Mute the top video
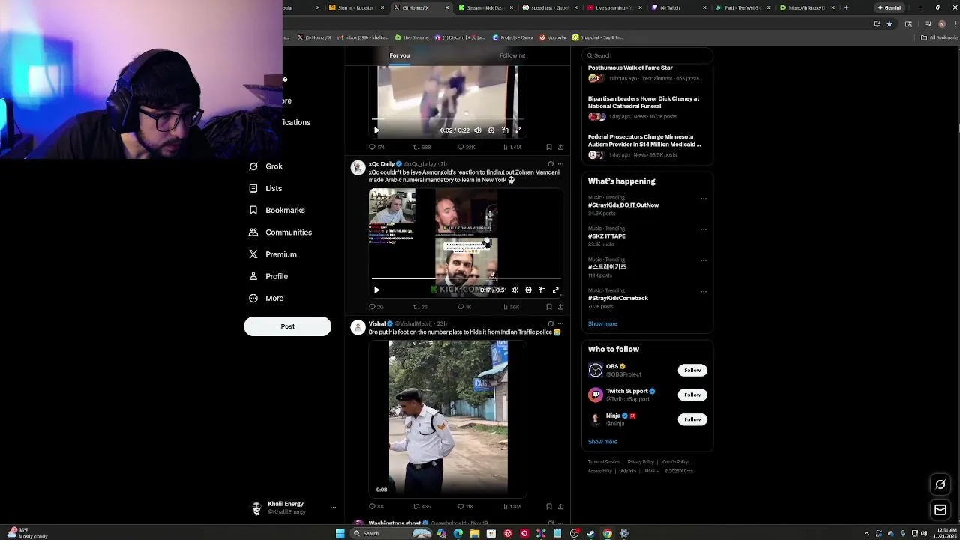The height and width of the screenshot is (540, 960). (478, 130)
